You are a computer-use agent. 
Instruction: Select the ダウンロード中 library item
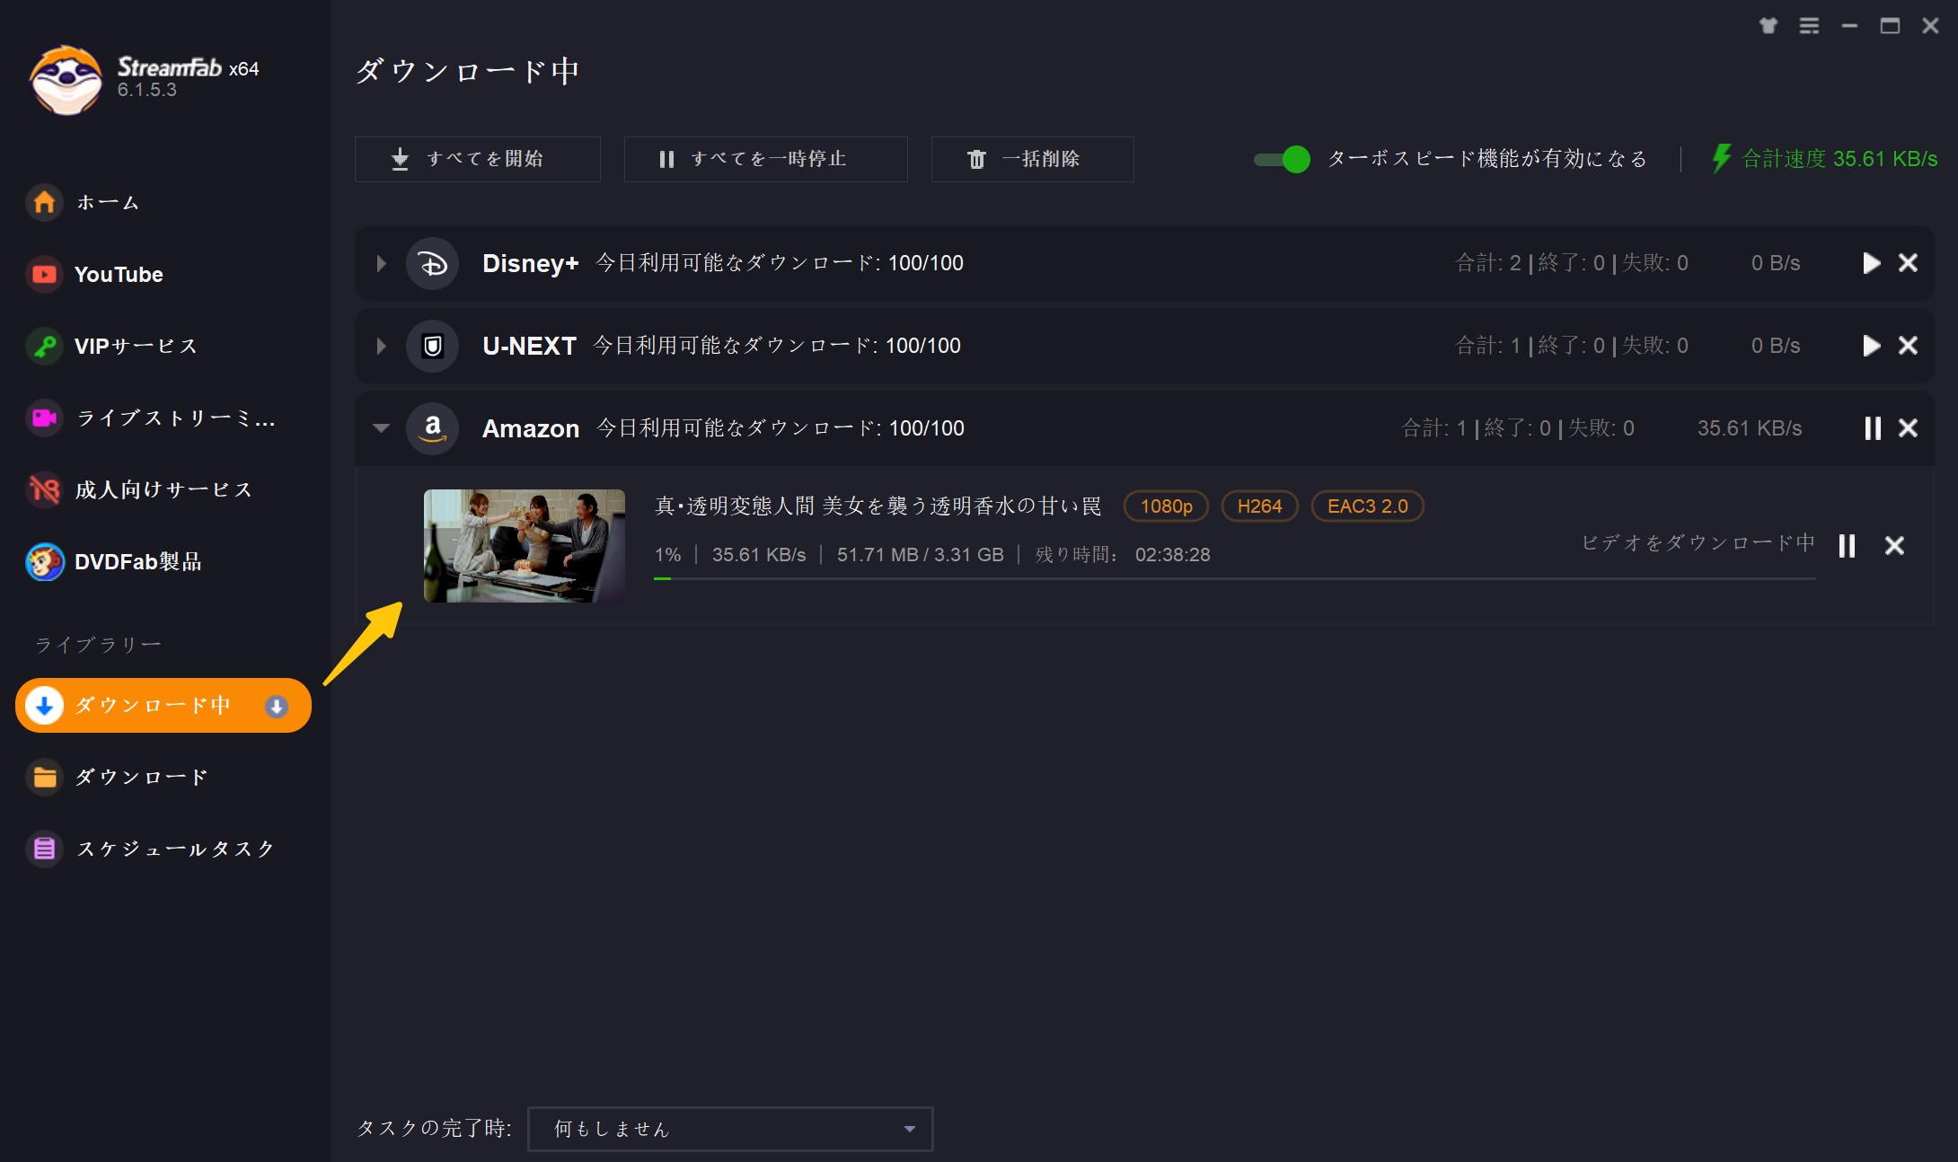pyautogui.click(x=163, y=705)
